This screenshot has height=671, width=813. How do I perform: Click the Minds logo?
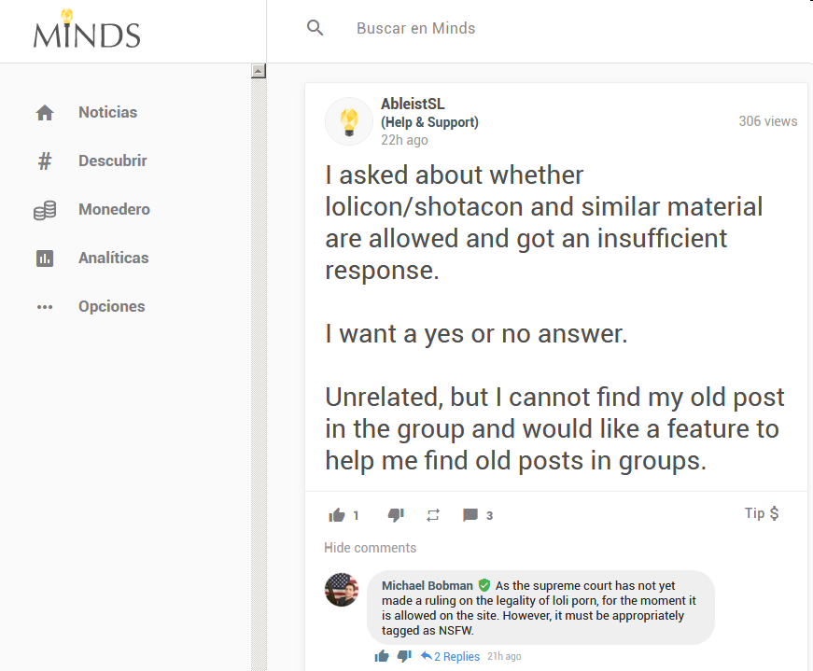(87, 30)
